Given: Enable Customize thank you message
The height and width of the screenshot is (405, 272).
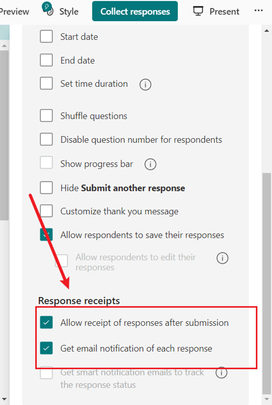Looking at the screenshot, I should (x=46, y=211).
